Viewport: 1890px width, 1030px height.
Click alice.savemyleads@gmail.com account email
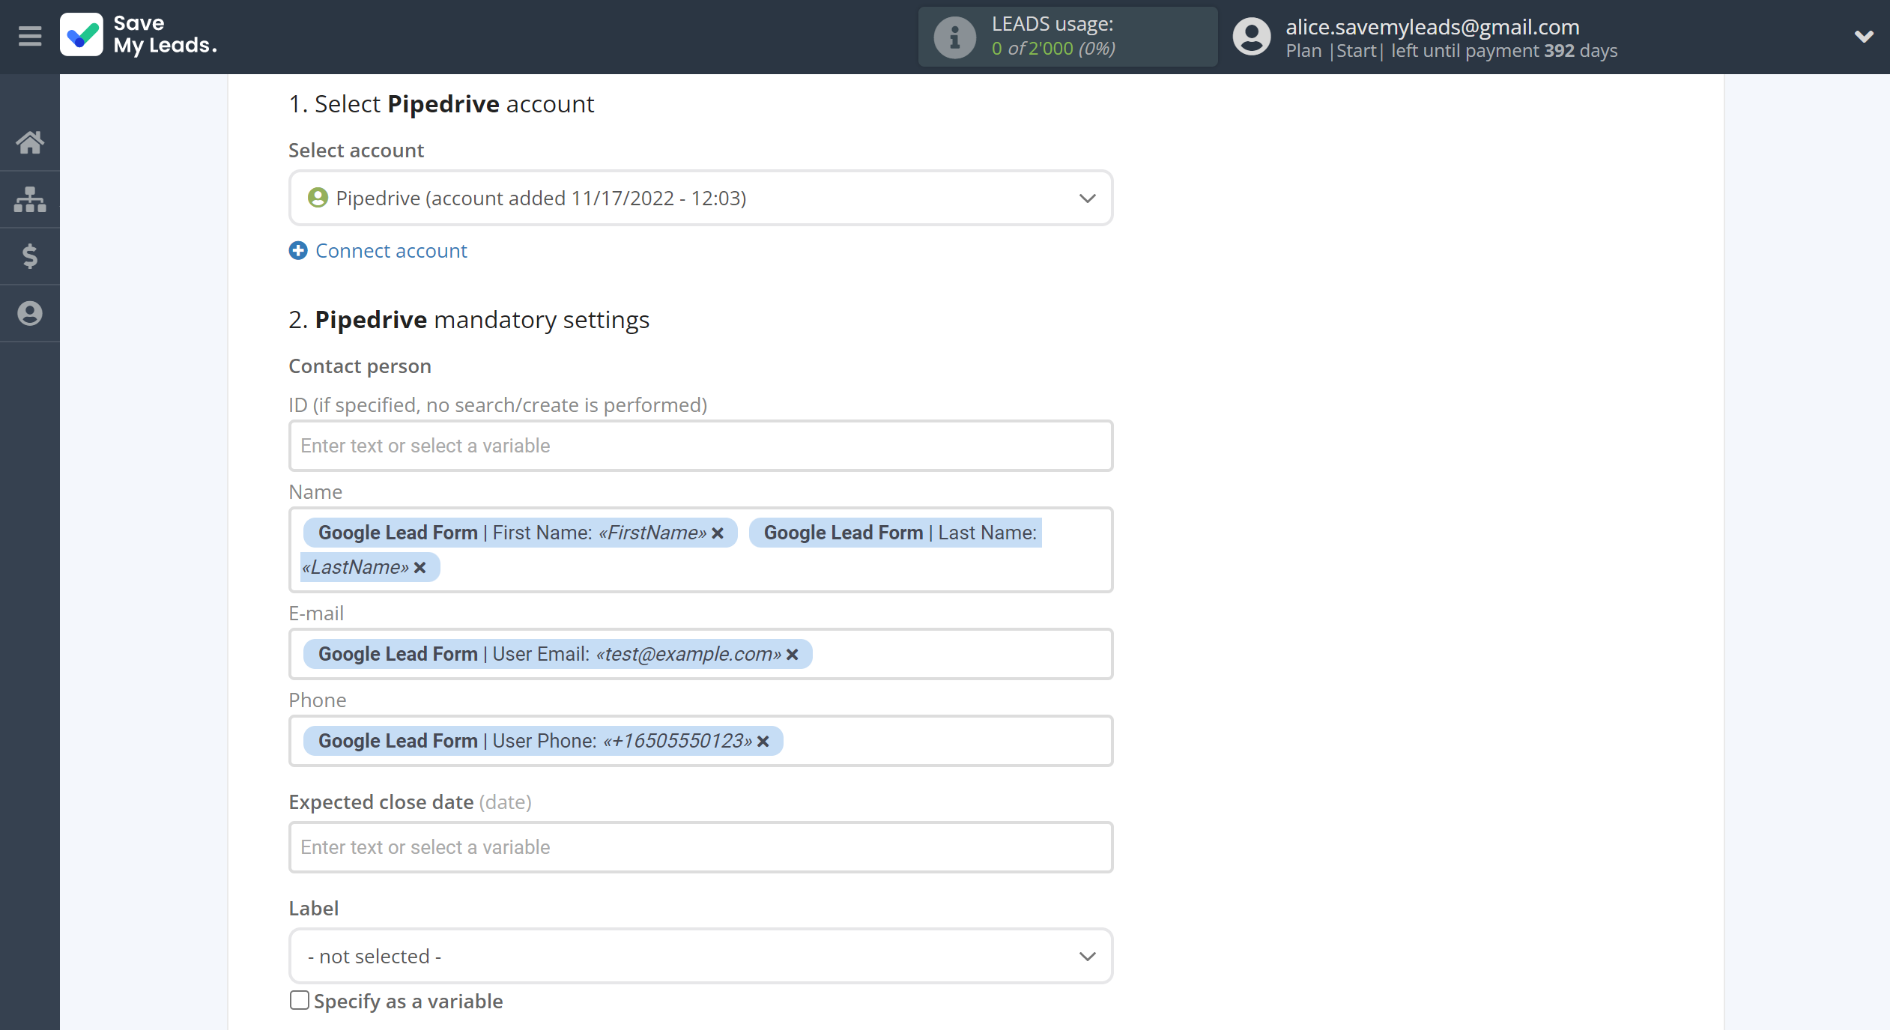click(1432, 26)
